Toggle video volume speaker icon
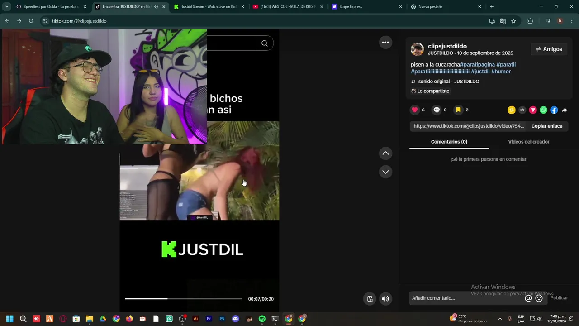The width and height of the screenshot is (579, 326). 385,299
